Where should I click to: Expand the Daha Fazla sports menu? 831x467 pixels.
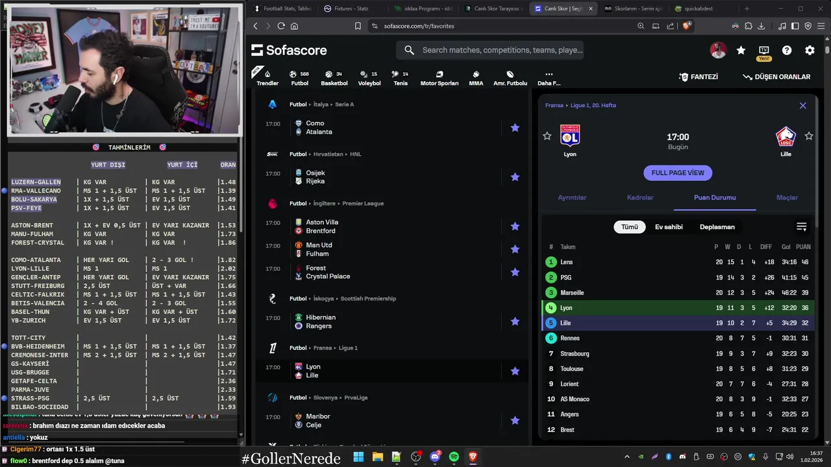pos(549,78)
